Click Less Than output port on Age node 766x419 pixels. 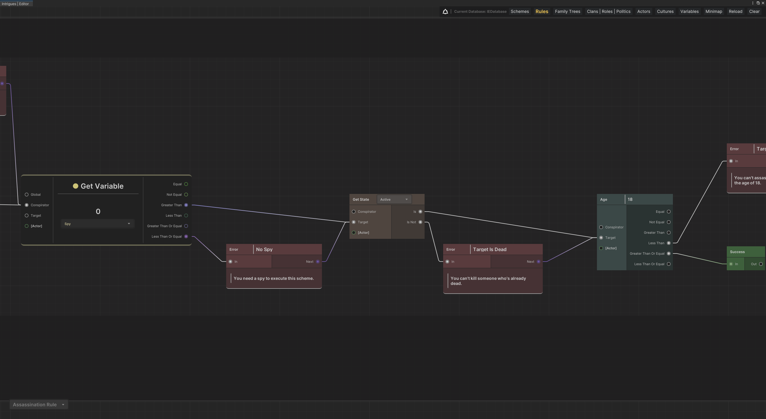coord(669,243)
